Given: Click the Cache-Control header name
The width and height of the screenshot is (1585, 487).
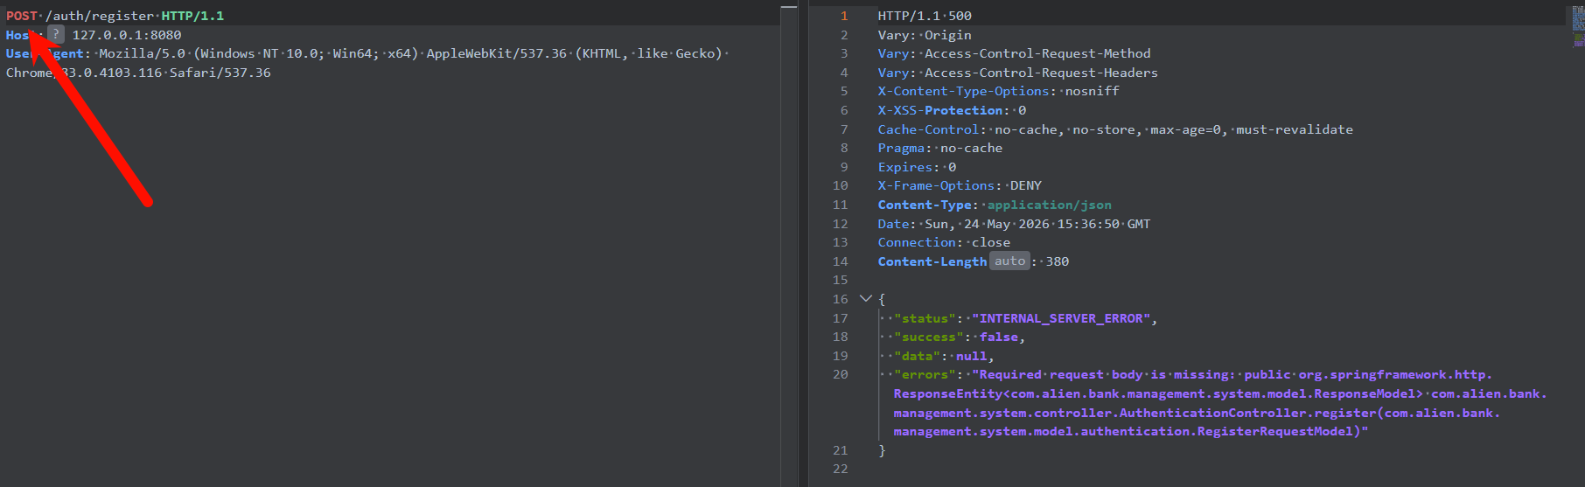Looking at the screenshot, I should point(928,129).
